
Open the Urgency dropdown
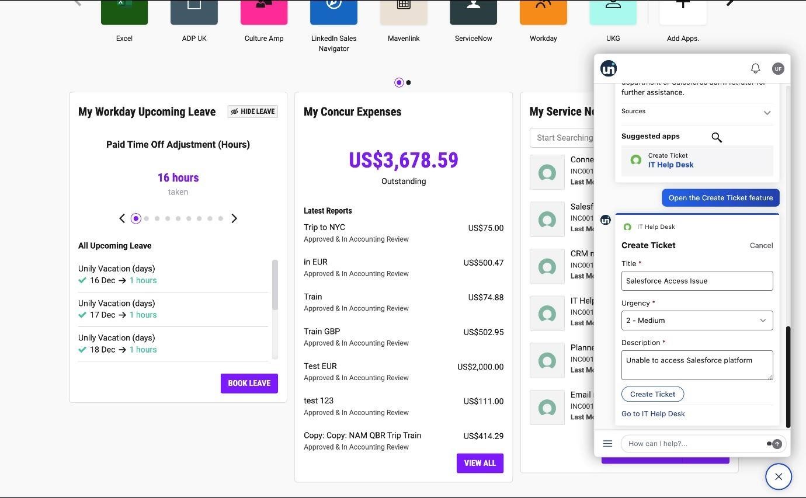(697, 321)
